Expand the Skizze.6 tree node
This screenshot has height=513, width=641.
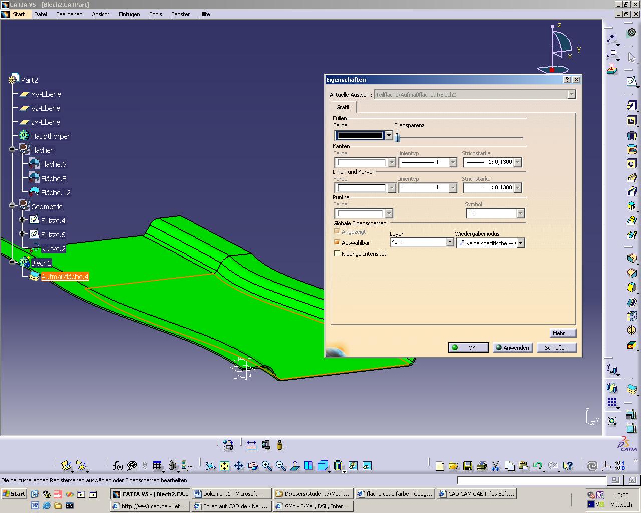pos(22,234)
